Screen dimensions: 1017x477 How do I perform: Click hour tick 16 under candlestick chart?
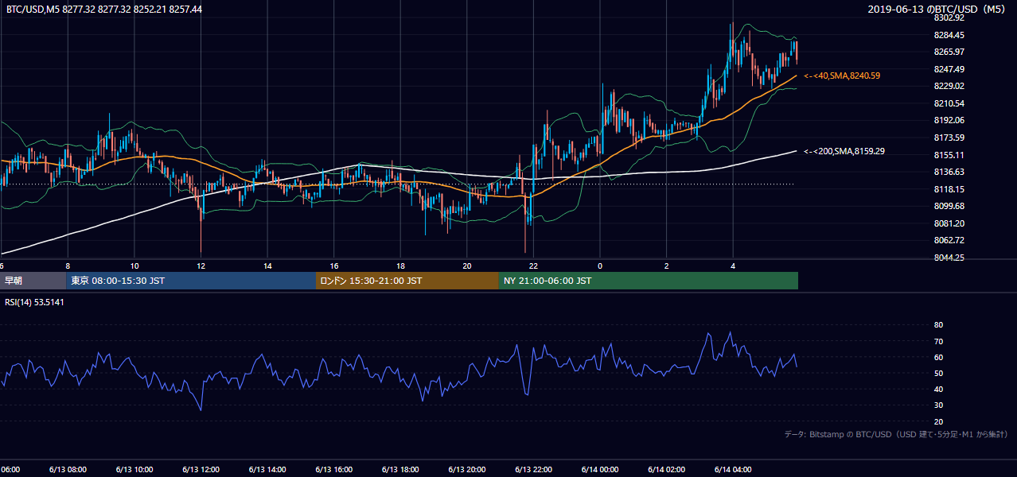(333, 266)
